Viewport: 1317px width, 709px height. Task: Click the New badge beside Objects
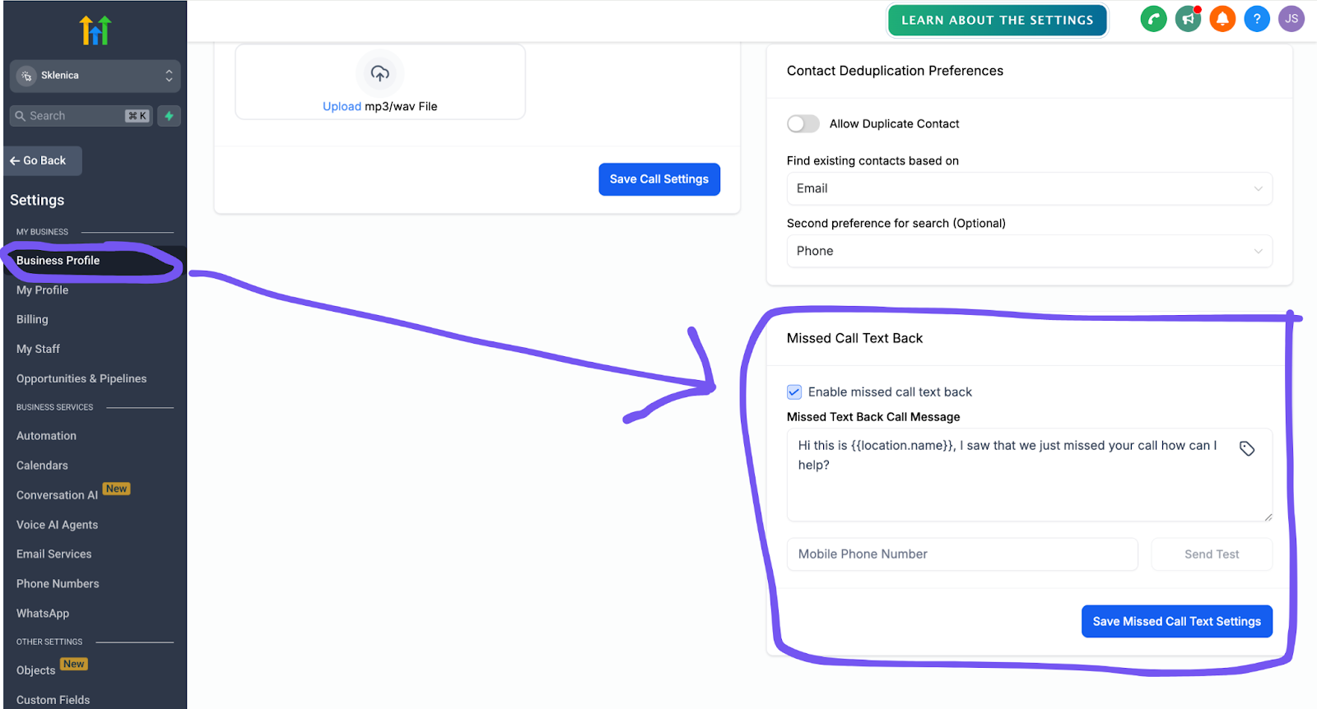[x=74, y=664]
